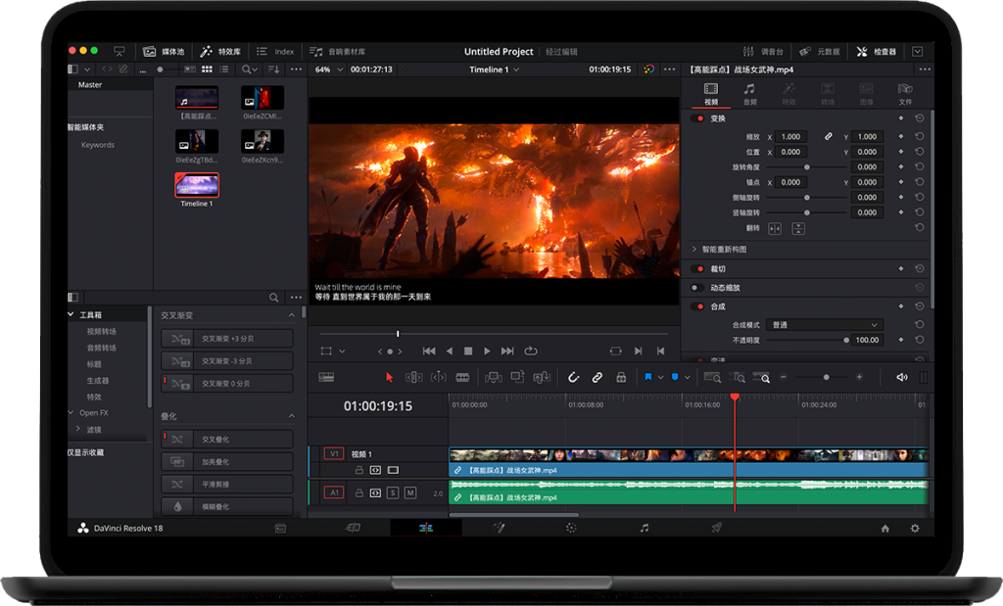Enable the 动态缩放 (Dynamic Zoom) switch
The width and height of the screenshot is (1003, 606).
(697, 288)
